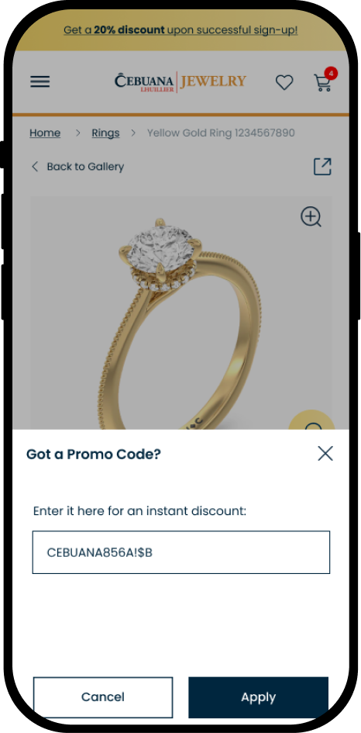Viewport: 361px width, 733px height.
Task: Click the Got a Promo Code? heading
Action: [94, 454]
